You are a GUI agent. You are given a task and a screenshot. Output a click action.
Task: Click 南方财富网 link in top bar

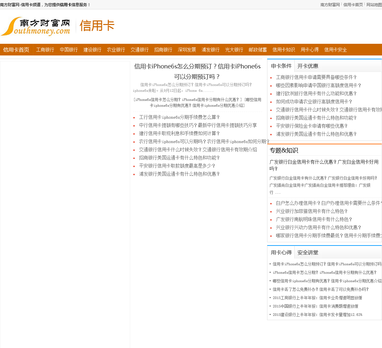coord(330,5)
